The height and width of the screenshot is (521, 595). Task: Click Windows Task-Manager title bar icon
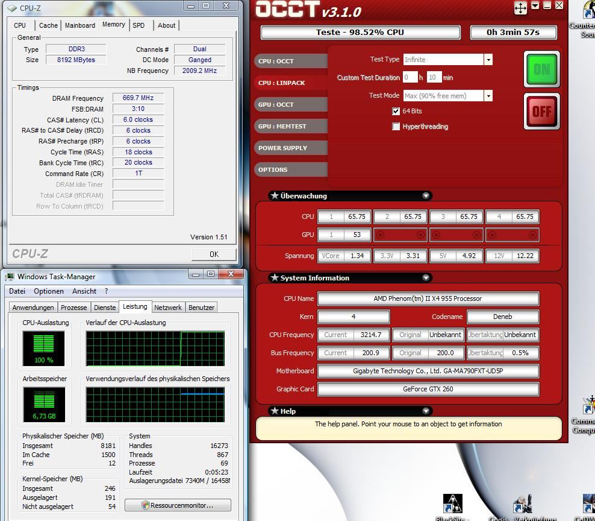[10, 277]
